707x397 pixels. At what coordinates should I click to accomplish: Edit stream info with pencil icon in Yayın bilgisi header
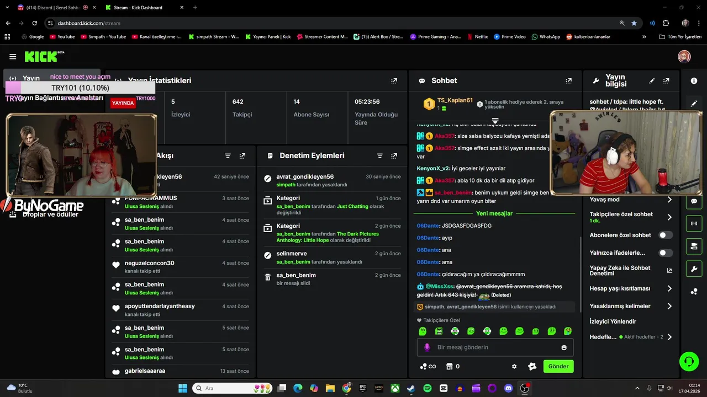652,81
